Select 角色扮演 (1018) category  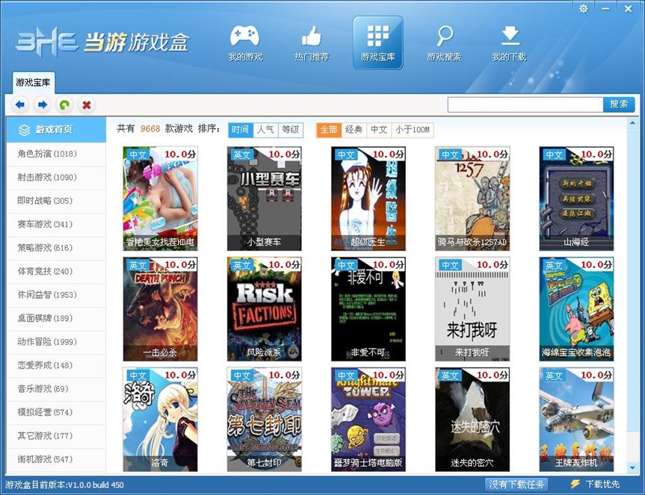tap(56, 154)
